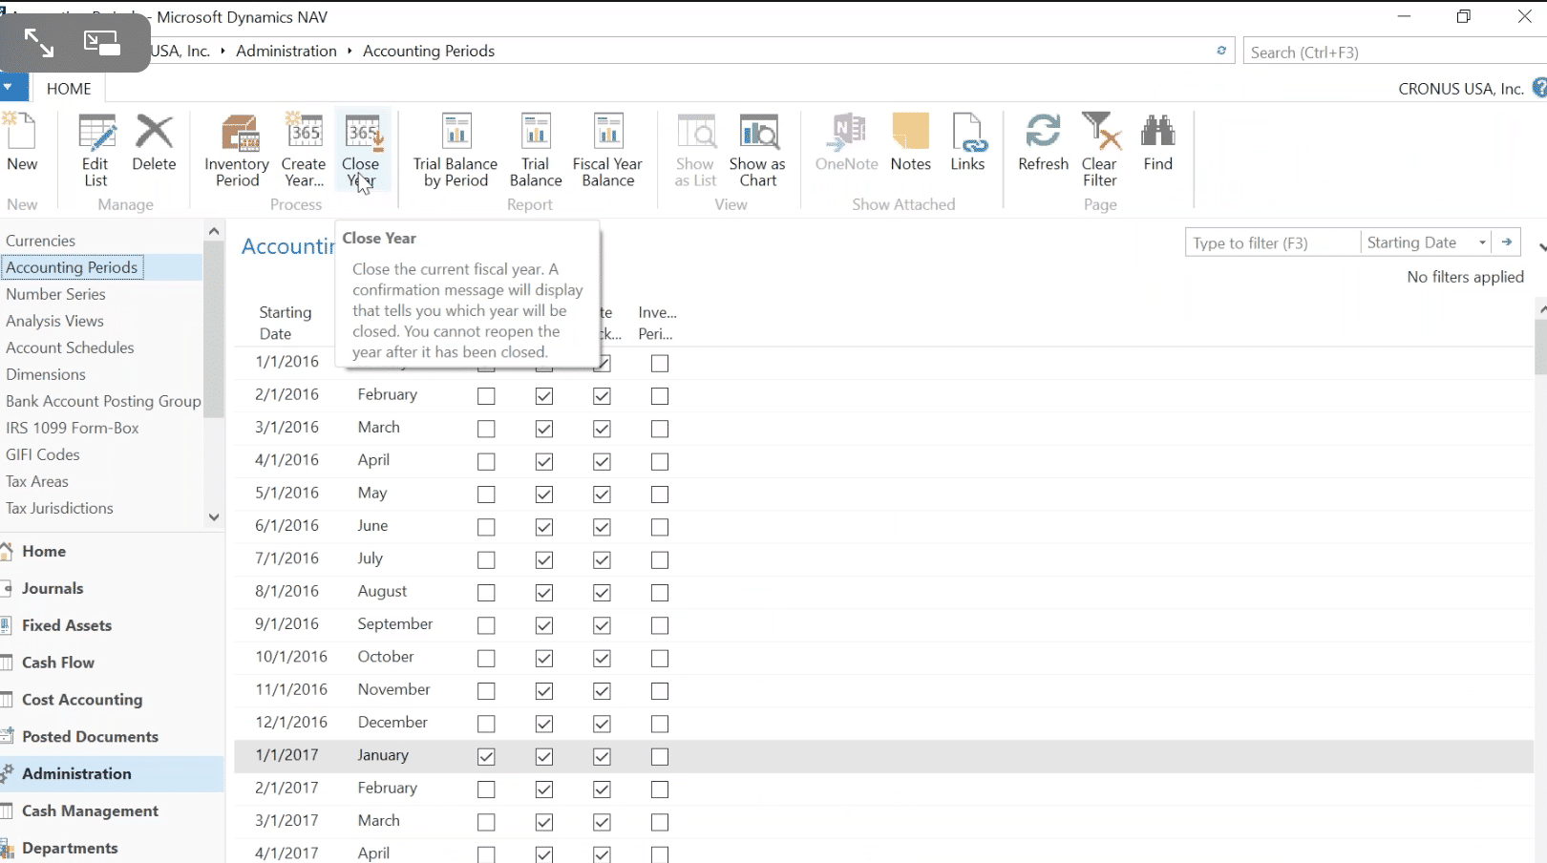Open Find binoculars icon
Image resolution: width=1547 pixels, height=863 pixels.
point(1157,143)
